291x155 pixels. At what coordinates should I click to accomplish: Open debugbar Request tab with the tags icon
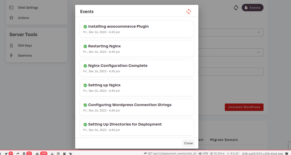(71, 153)
